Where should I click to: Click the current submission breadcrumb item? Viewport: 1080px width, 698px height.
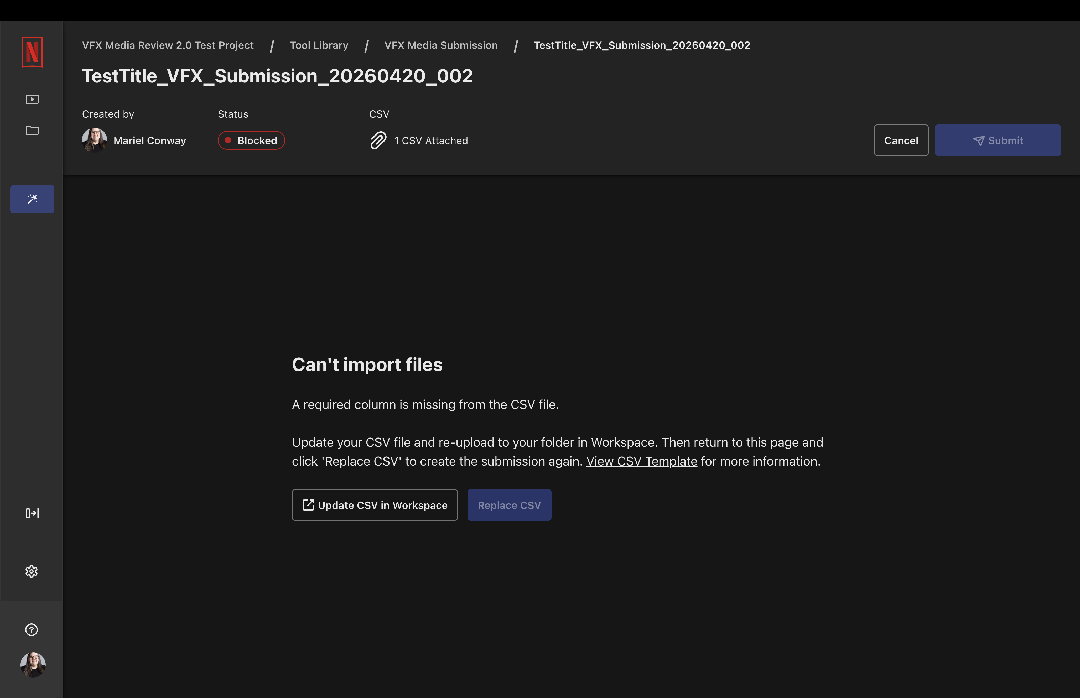[x=642, y=45]
